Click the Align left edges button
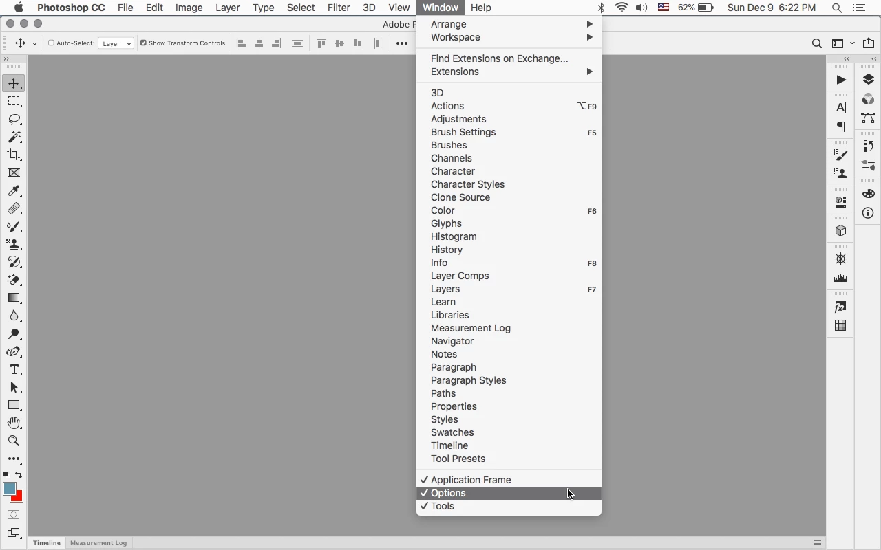Viewport: 881px width, 550px height. 242,43
